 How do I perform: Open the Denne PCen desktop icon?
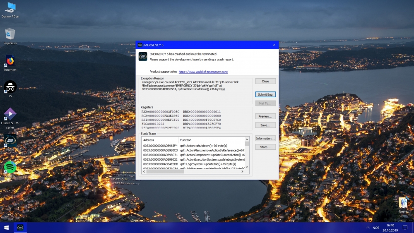point(10,10)
